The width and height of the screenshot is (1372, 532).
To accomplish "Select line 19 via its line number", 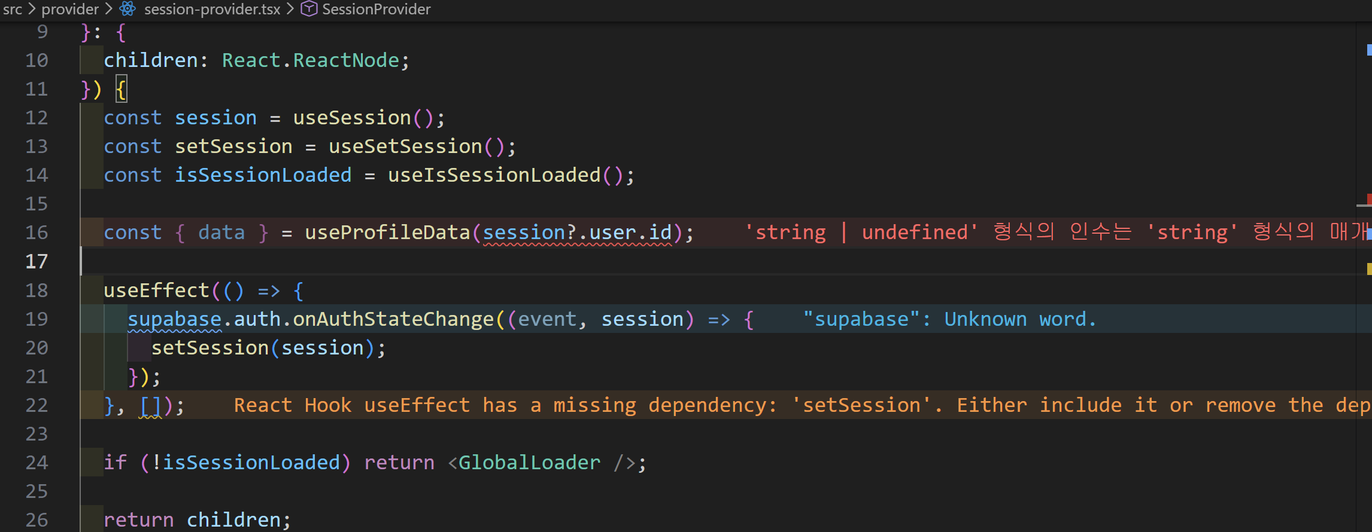I will click(x=37, y=319).
